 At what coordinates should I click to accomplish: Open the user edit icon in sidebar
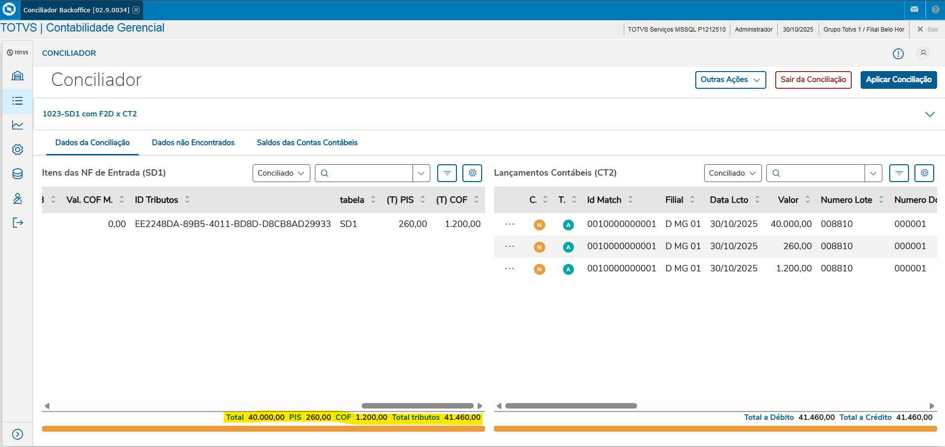coord(18,198)
